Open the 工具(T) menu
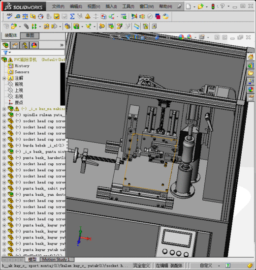 point(128,6)
